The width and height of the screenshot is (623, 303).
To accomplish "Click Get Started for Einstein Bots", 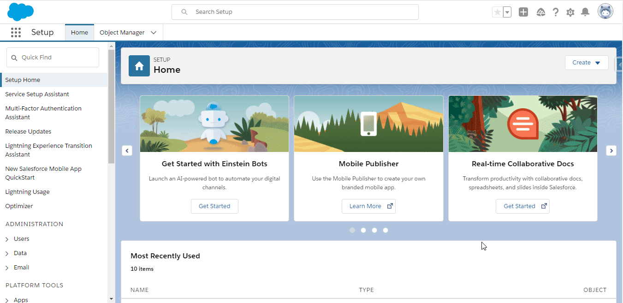I will (x=214, y=206).
